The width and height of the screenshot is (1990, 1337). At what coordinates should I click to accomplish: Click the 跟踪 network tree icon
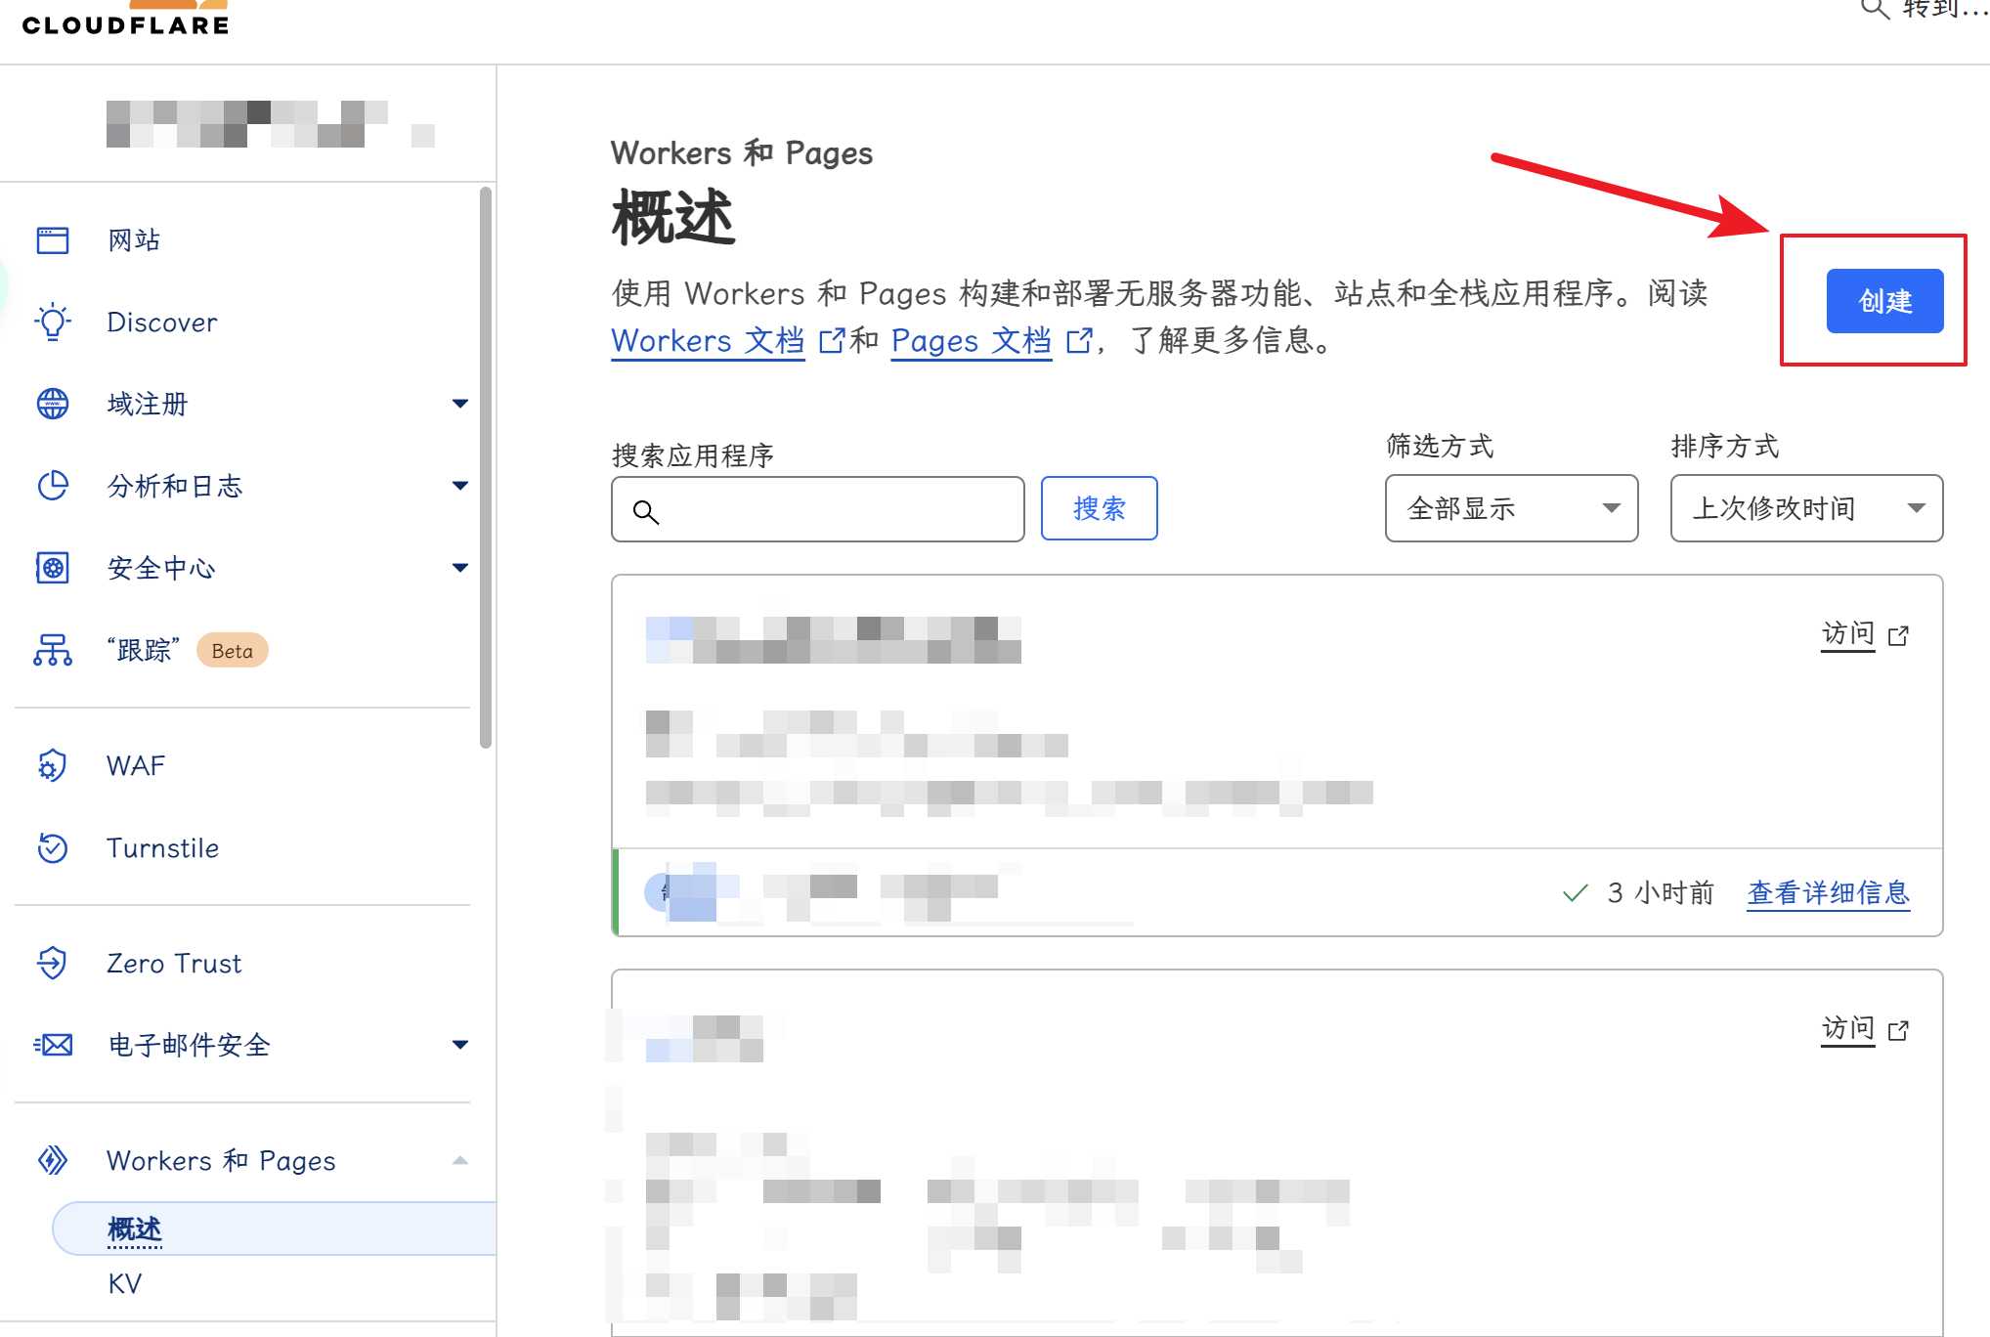coord(53,650)
